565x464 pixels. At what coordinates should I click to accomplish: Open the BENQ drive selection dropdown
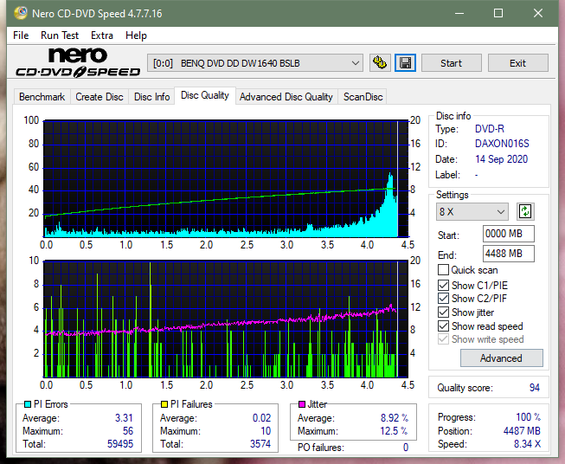255,63
